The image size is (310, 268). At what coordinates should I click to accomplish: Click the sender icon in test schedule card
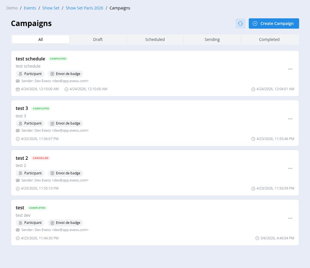(x=18, y=81)
